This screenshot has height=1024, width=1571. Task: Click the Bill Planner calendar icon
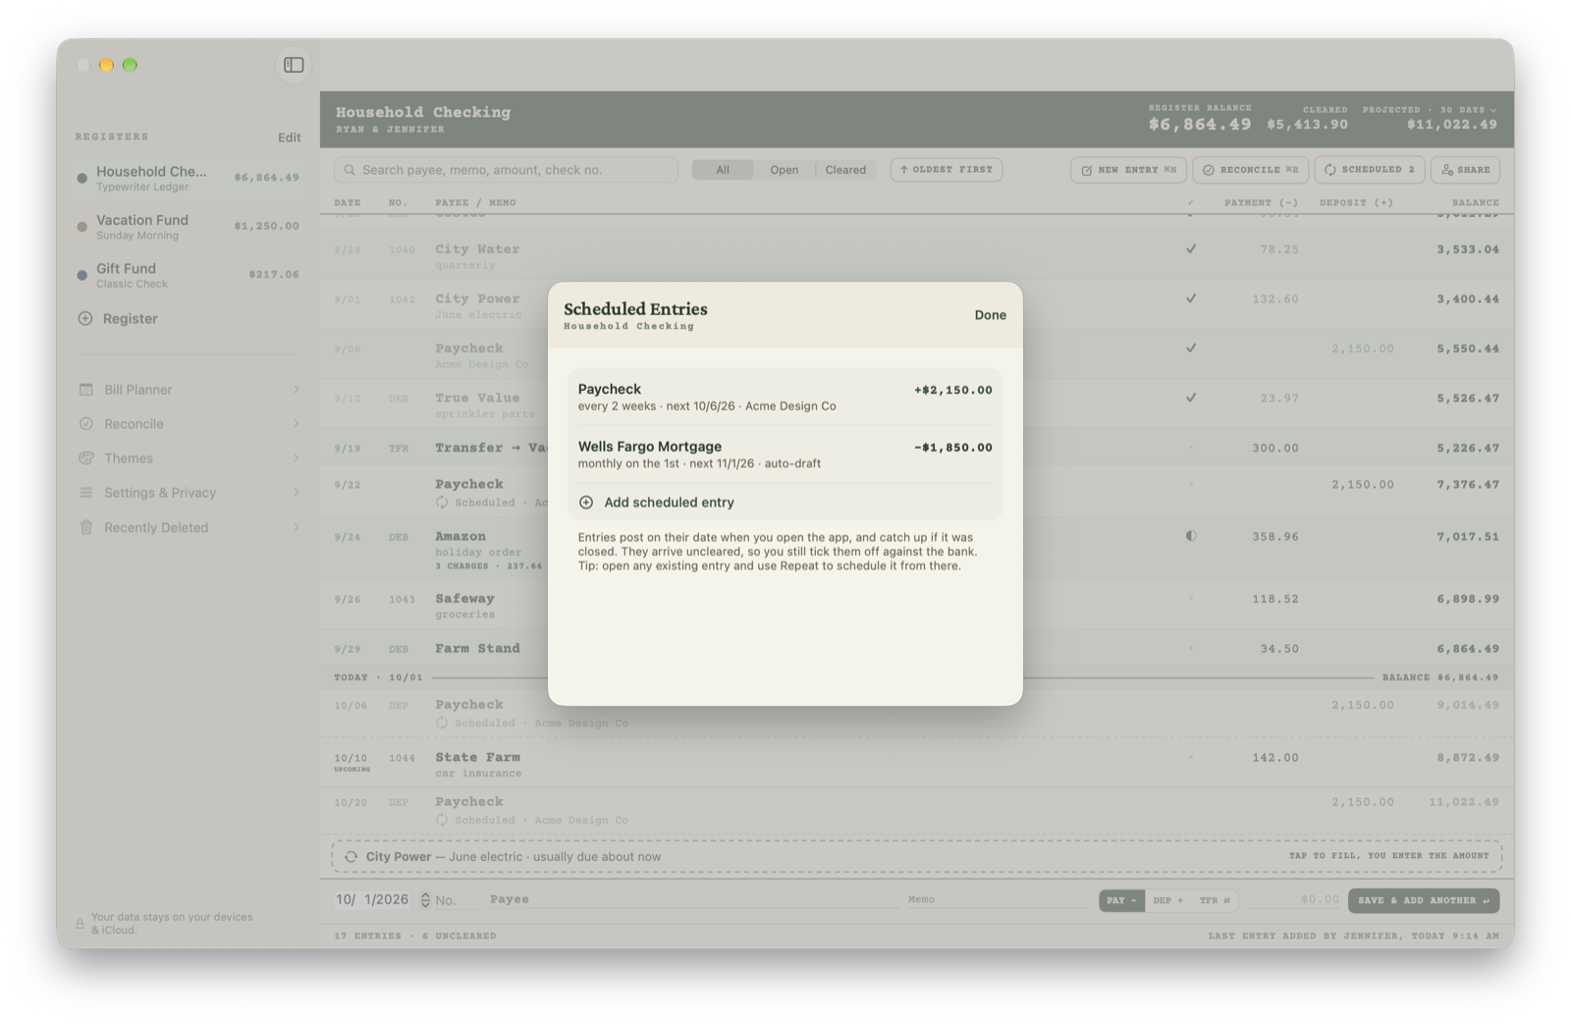pos(85,390)
